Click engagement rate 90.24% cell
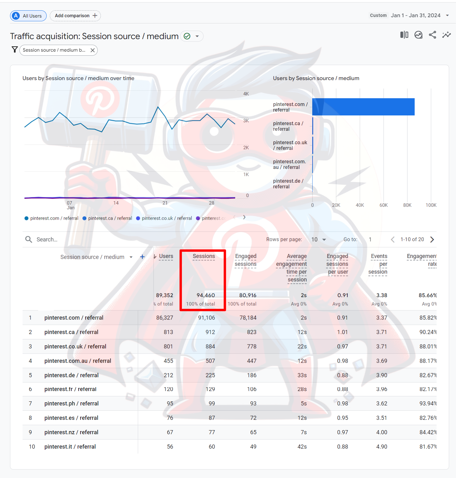This screenshot has height=478, width=456. [428, 332]
